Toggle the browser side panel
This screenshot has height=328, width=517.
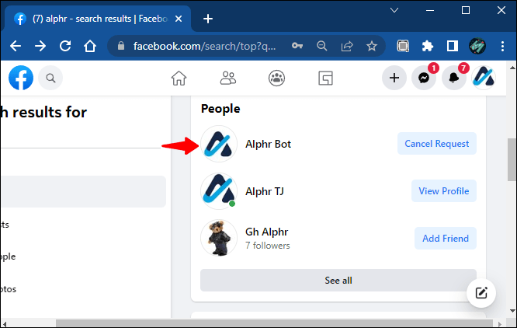(453, 46)
